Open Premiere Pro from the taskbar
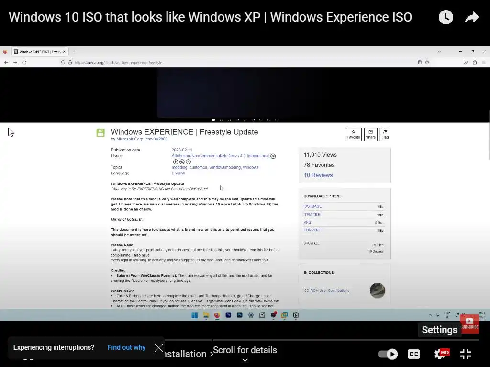 (228, 315)
